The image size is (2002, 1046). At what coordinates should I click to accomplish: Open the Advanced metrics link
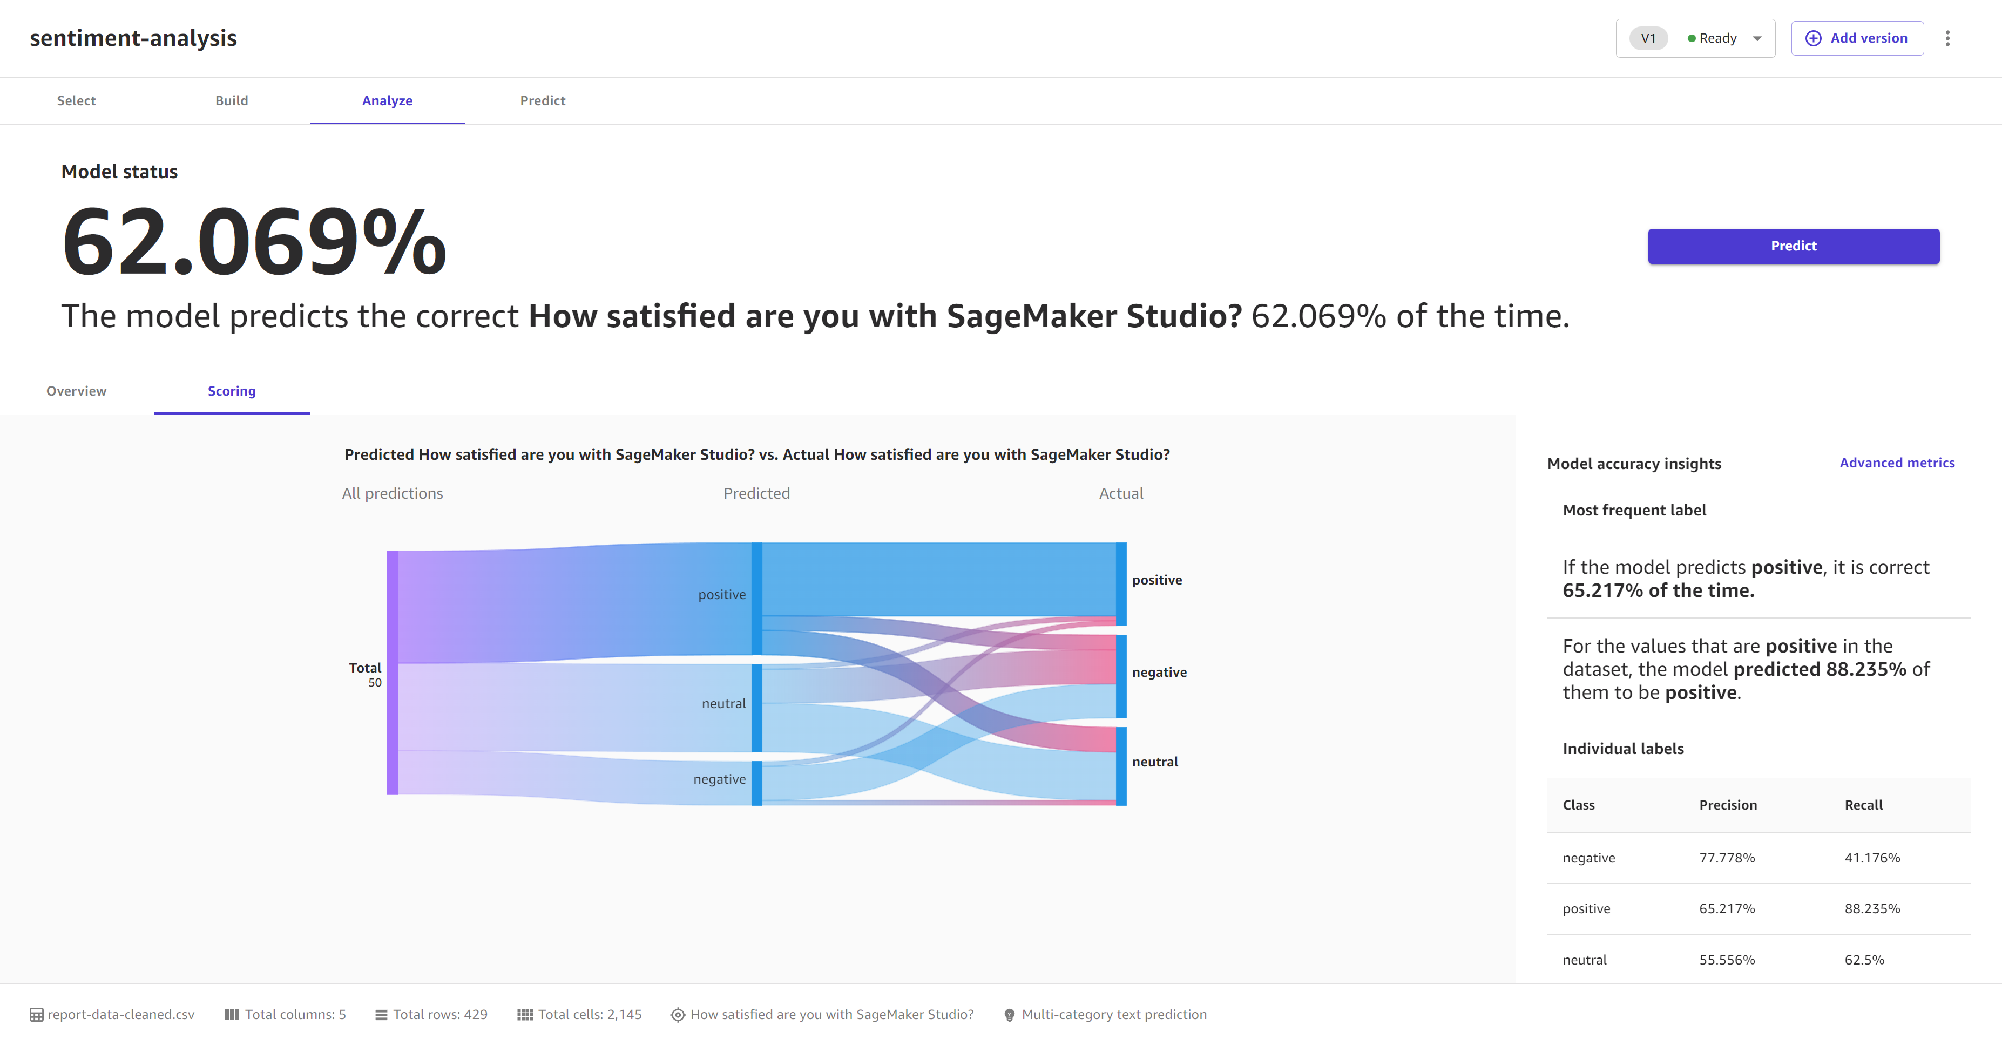pyautogui.click(x=1896, y=464)
